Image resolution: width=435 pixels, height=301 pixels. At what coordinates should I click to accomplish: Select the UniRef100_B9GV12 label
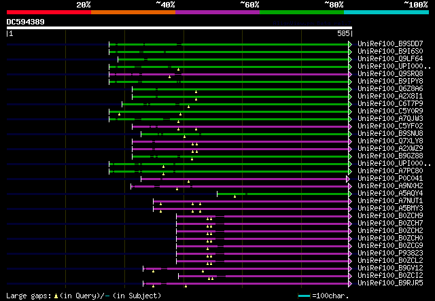point(390,268)
